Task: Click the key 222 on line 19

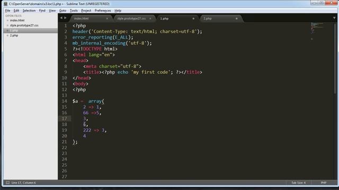Action: (87, 130)
